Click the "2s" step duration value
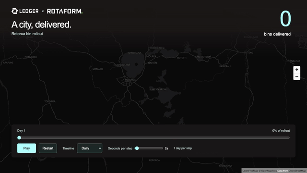307x173 pixels. (x=166, y=148)
